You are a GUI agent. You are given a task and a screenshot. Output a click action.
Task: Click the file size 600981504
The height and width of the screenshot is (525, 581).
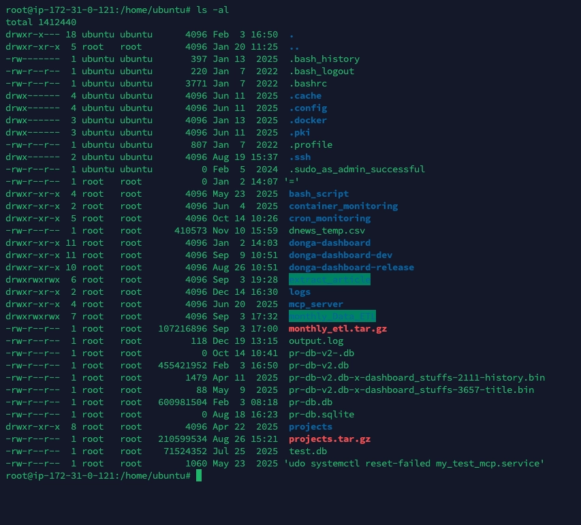coord(183,402)
